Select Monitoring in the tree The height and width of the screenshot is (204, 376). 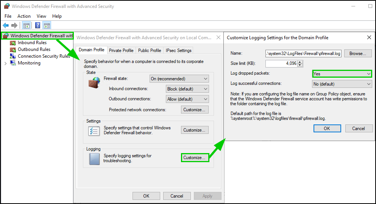(x=29, y=63)
